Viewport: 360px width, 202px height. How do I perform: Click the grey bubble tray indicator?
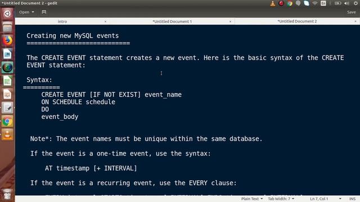pyautogui.click(x=298, y=3)
